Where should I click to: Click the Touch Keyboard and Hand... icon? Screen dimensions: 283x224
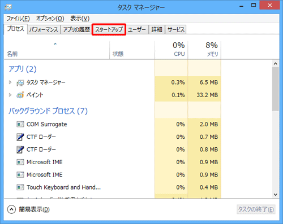click(20, 187)
